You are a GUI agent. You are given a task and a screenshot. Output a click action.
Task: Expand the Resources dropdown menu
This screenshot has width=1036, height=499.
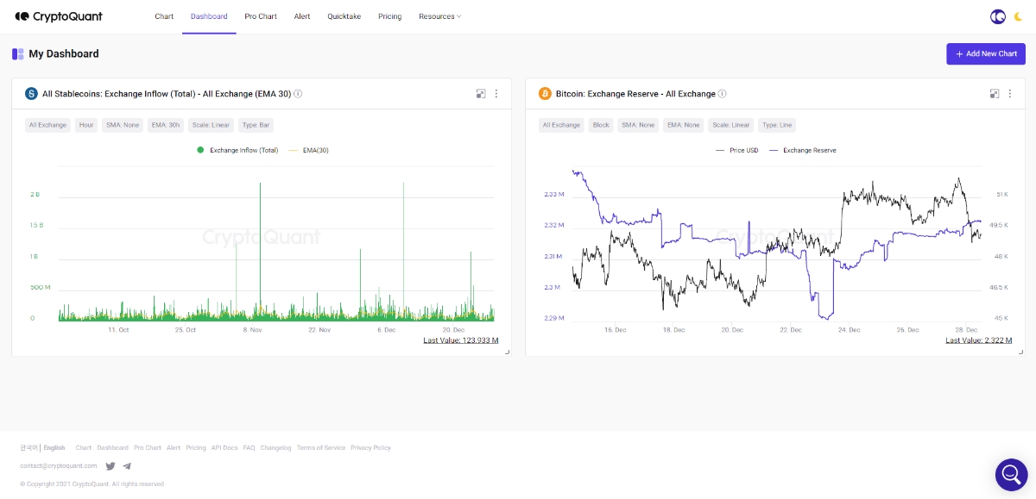coord(439,16)
